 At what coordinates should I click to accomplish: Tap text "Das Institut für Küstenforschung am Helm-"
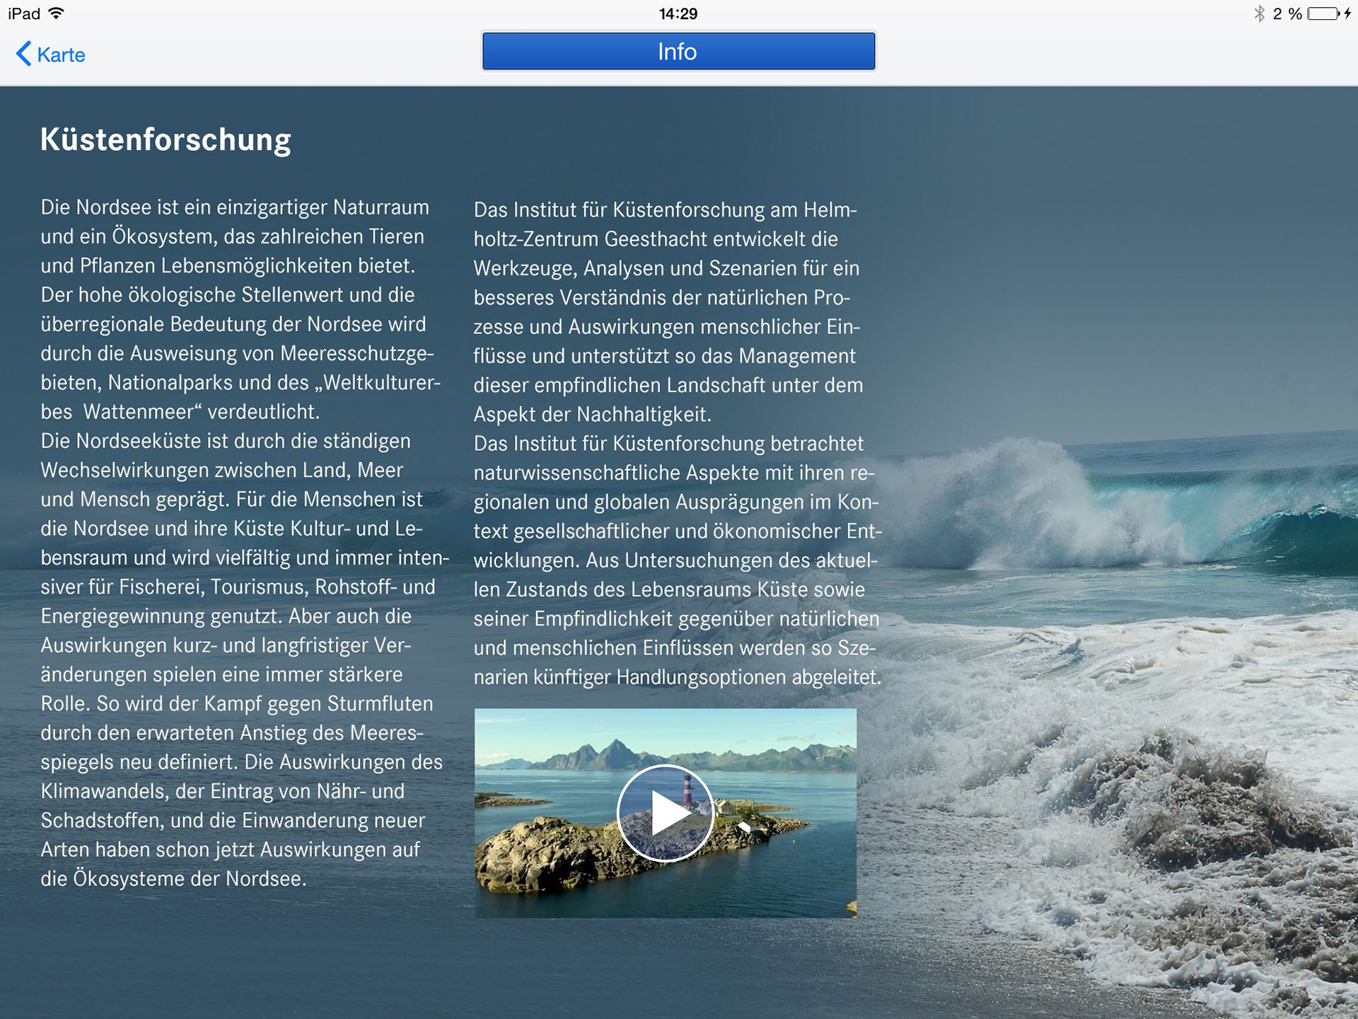click(665, 210)
